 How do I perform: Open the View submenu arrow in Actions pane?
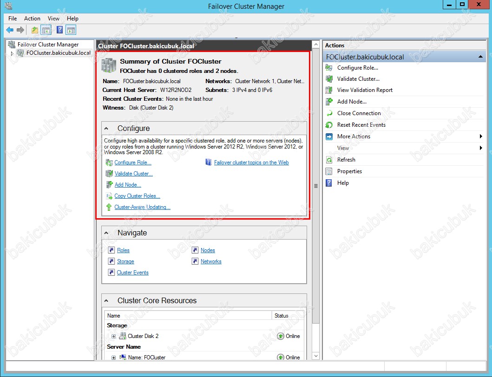pyautogui.click(x=481, y=148)
